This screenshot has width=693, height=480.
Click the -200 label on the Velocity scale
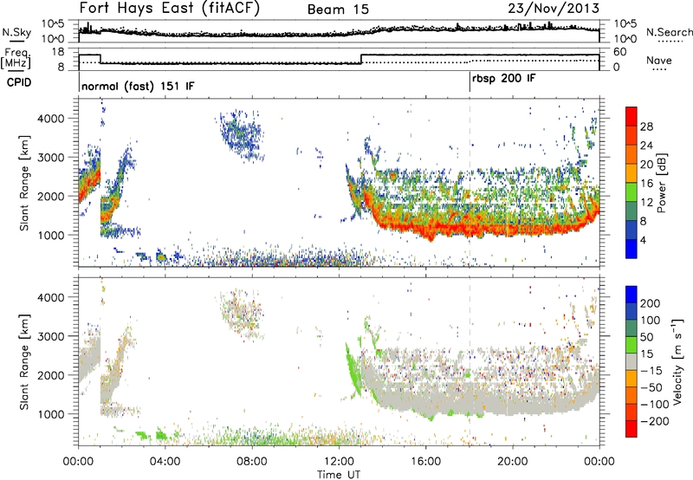(x=655, y=421)
